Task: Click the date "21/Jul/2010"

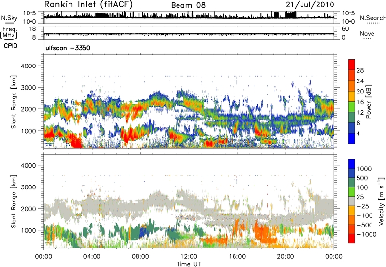Action: pos(310,5)
